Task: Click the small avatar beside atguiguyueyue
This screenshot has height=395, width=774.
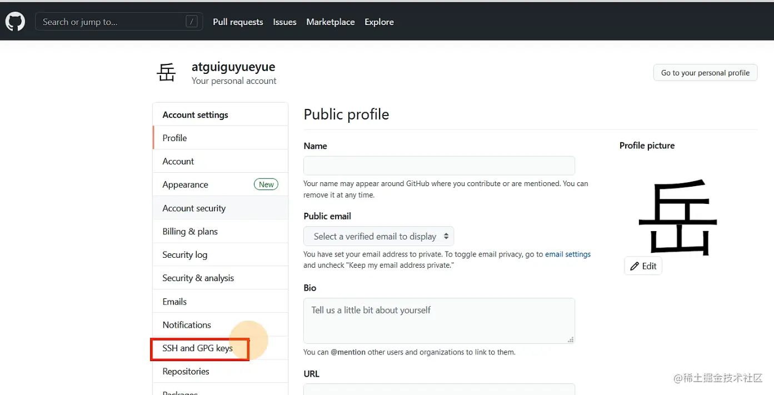Action: pyautogui.click(x=166, y=73)
